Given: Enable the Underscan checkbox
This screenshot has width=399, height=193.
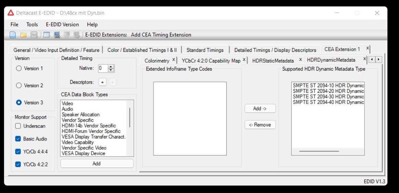Looking at the screenshot, I should pos(18,126).
